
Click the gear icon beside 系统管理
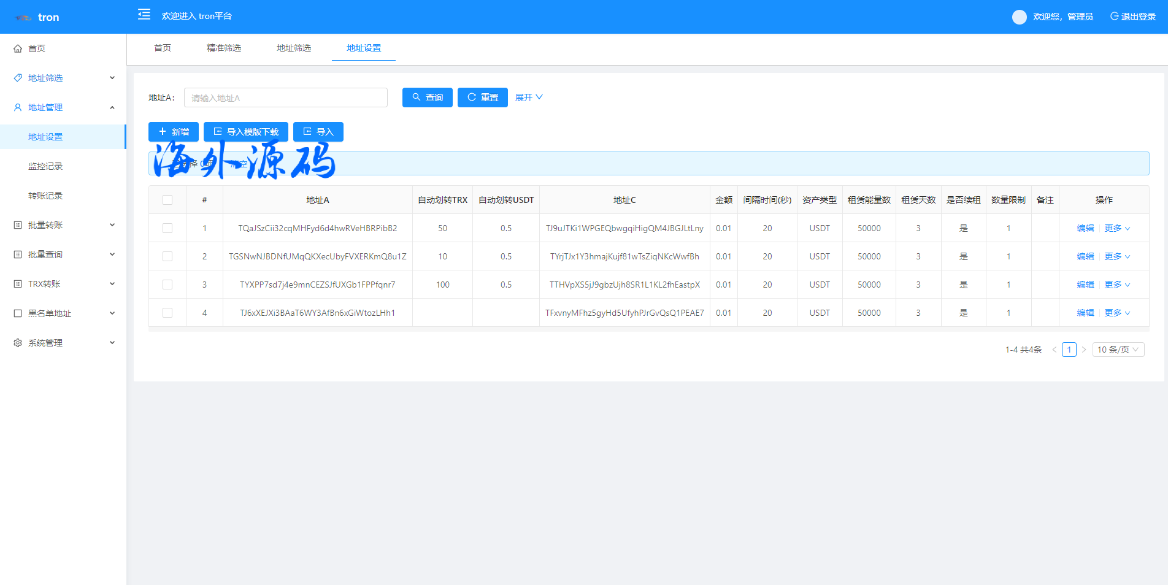tap(18, 343)
